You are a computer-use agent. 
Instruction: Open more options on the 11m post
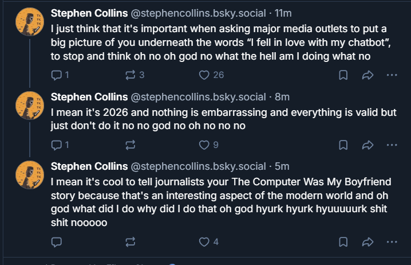392,75
